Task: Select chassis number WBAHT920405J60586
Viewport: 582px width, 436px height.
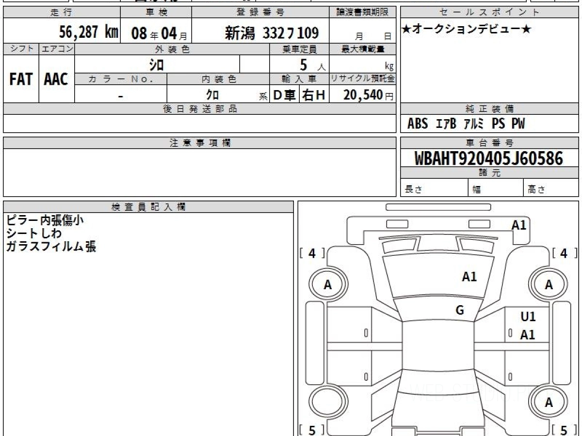Action: 489,158
